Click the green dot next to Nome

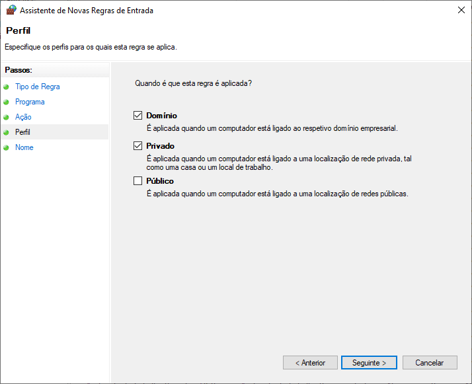tap(7, 147)
